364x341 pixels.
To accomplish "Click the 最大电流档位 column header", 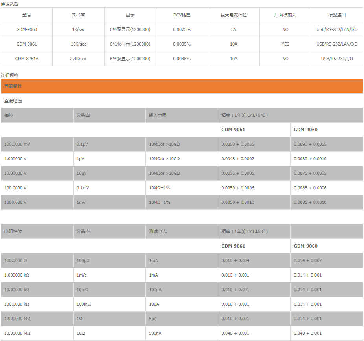I will pos(233,15).
